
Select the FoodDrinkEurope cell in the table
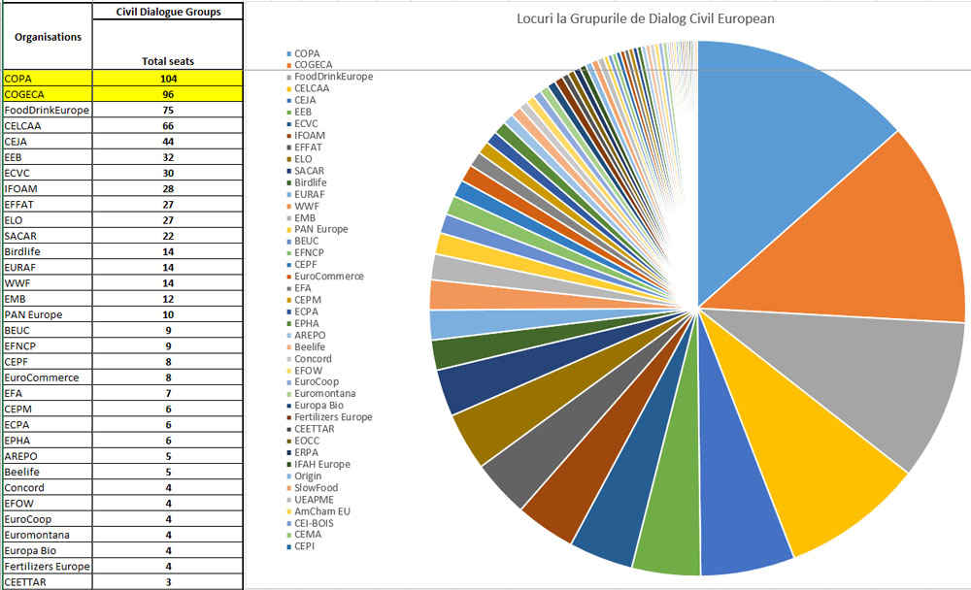(x=48, y=111)
